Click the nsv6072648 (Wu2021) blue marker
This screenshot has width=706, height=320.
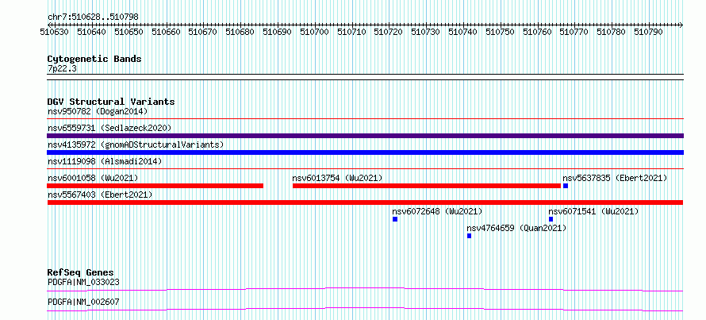pyautogui.click(x=395, y=219)
